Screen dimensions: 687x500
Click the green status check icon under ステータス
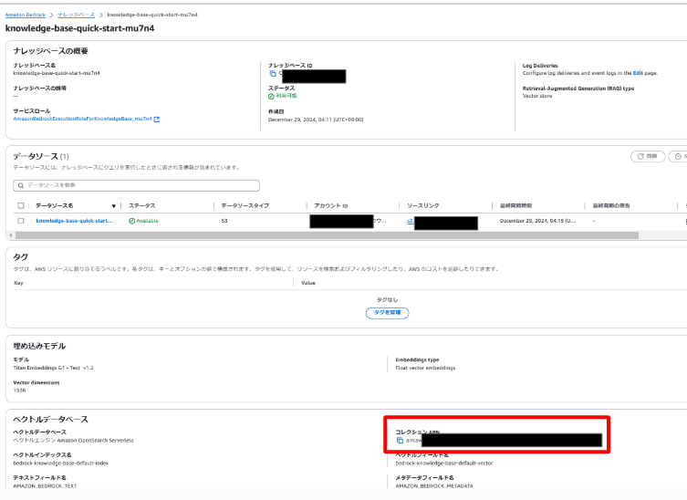271,96
